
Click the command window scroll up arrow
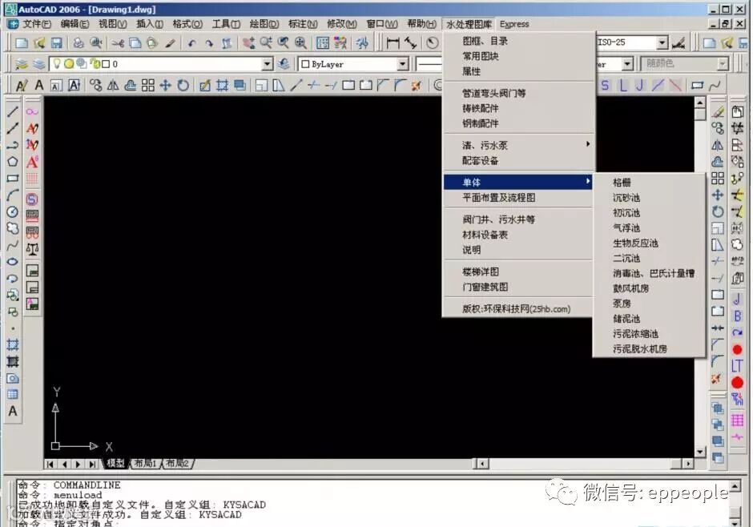pyautogui.click(x=735, y=486)
